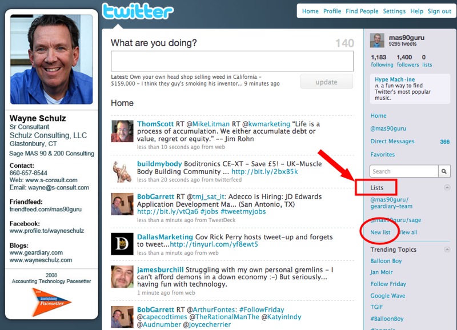Open Settings in the top navigation
This screenshot has width=457, height=330.
(x=394, y=11)
